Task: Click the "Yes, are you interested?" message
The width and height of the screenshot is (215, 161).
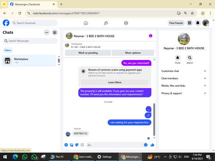Action: (136, 63)
